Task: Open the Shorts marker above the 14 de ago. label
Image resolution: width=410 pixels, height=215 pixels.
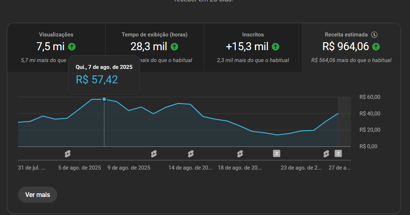Action: tap(191, 154)
